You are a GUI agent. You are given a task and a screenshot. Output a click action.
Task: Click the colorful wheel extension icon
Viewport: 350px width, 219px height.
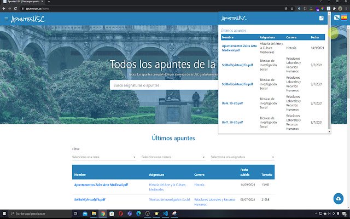point(323,9)
